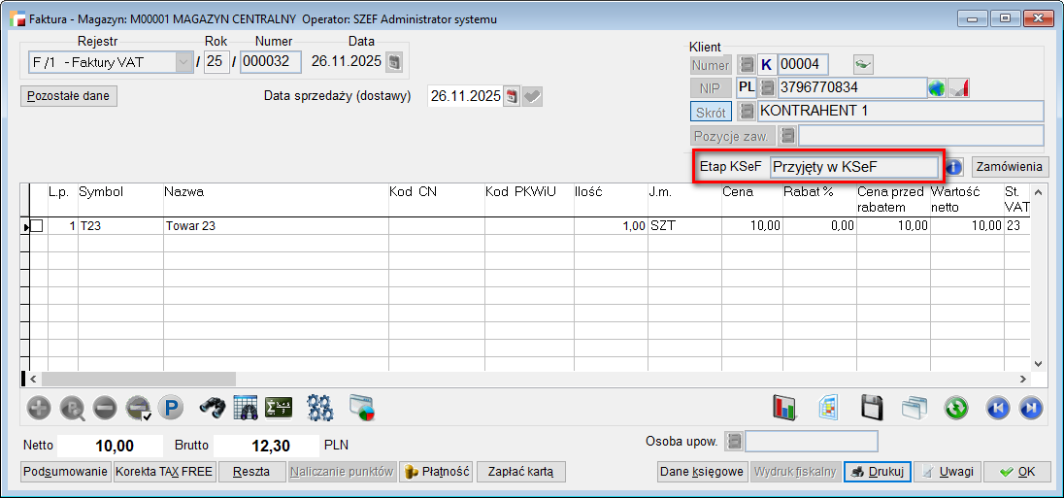This screenshot has height=498, width=1064.
Task: Click the blue info icon beside Etap KSeF
Action: click(x=954, y=167)
